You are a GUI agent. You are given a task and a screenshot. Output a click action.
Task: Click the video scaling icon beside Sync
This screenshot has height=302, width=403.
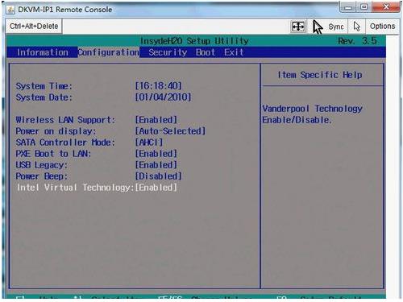pos(298,27)
